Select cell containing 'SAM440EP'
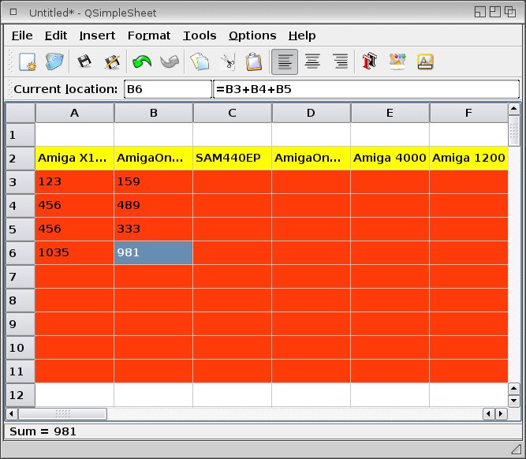 coord(232,159)
